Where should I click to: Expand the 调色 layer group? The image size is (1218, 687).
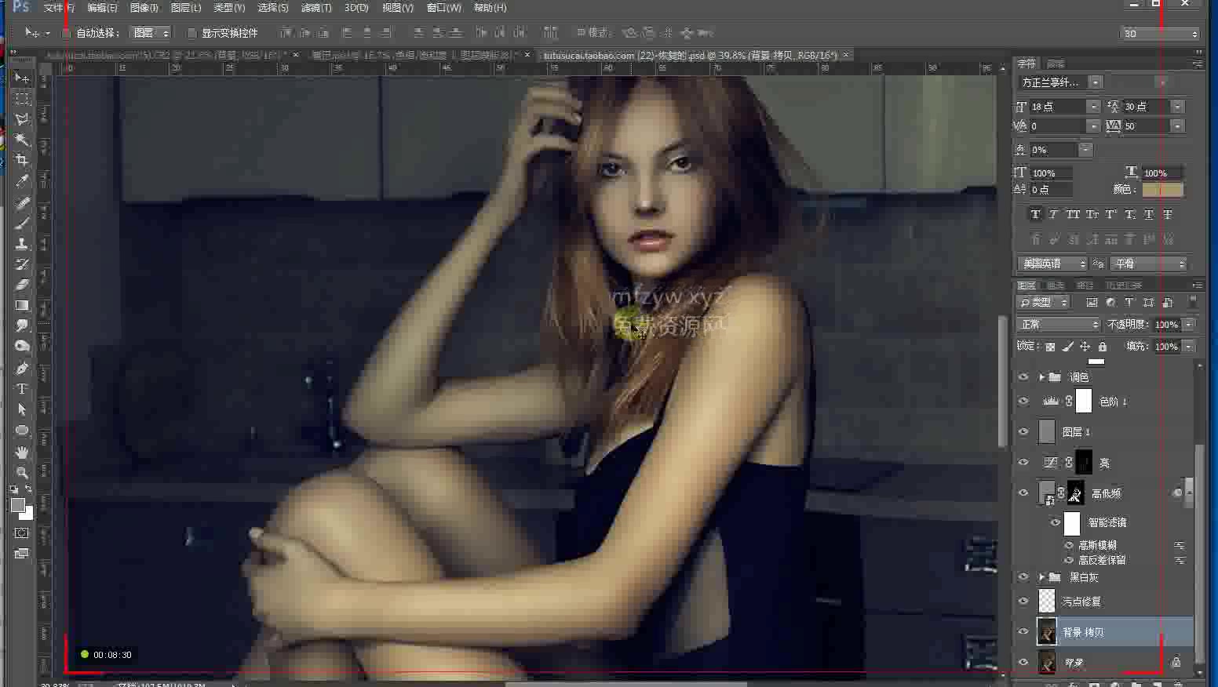pos(1041,377)
